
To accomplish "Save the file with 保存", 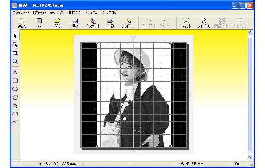I will [75, 23].
